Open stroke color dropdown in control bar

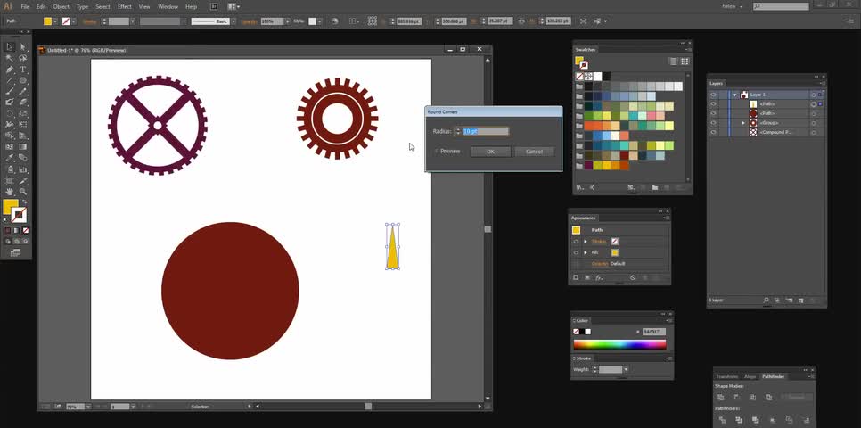(74, 21)
